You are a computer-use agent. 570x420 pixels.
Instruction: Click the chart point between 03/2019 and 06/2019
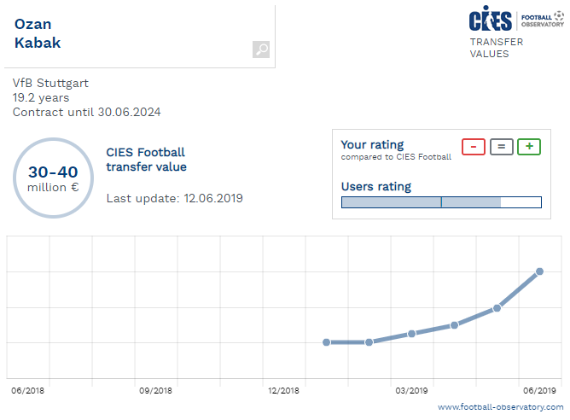click(455, 325)
